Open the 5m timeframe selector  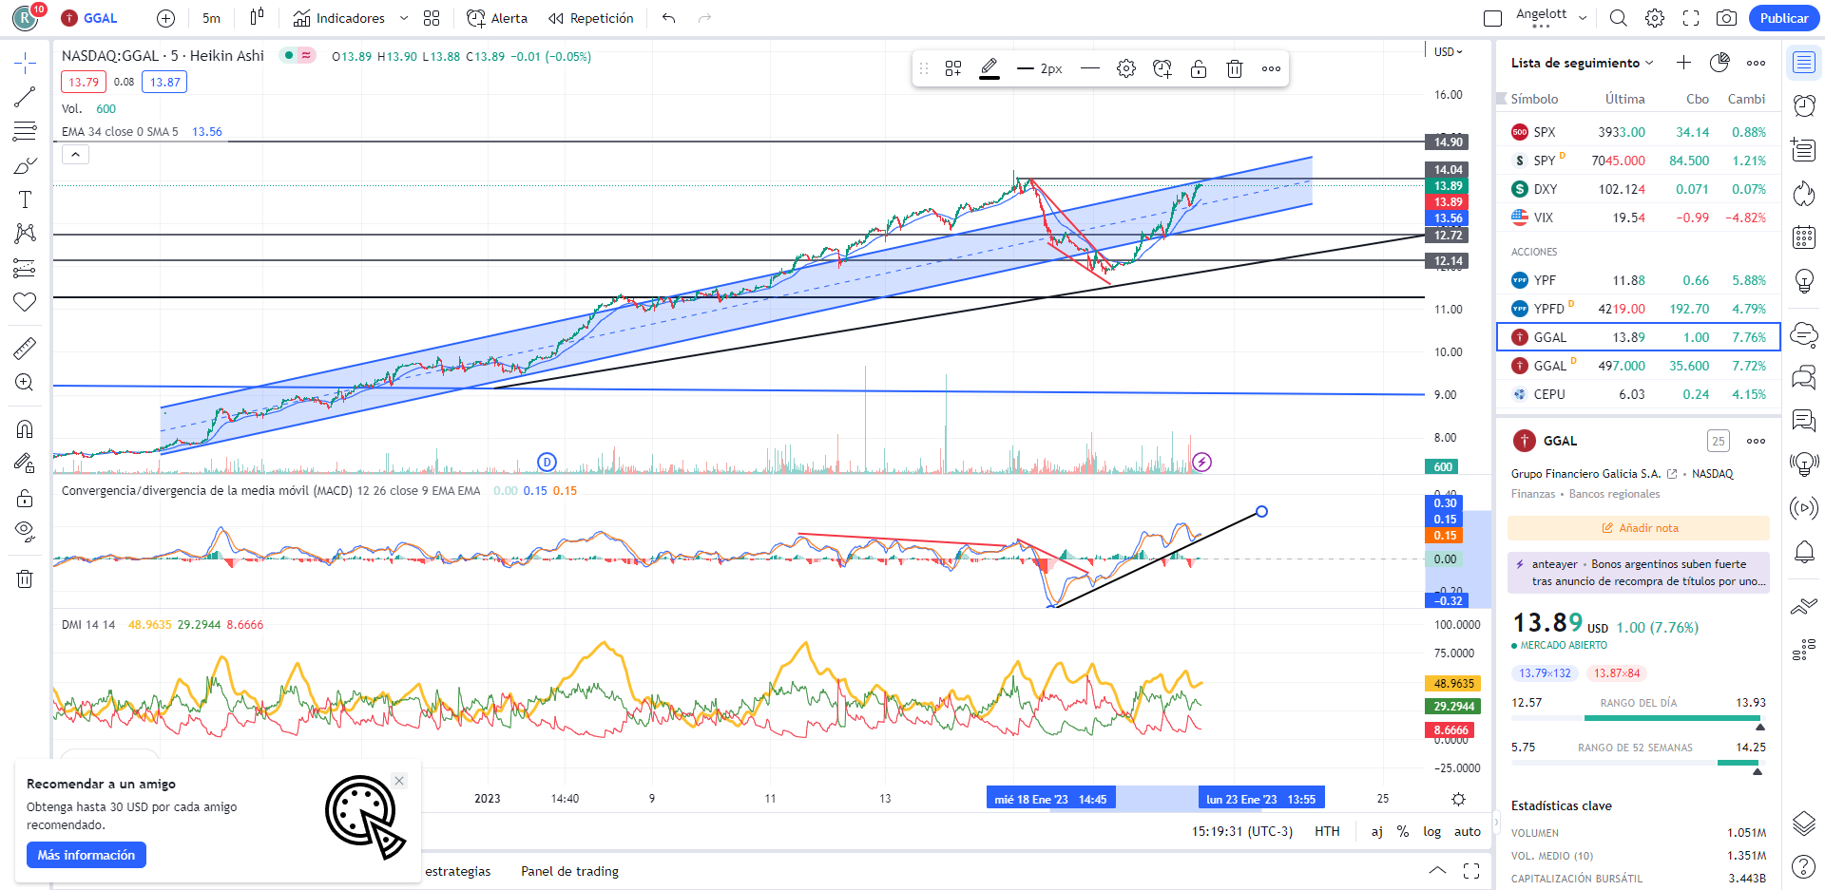coord(211,18)
